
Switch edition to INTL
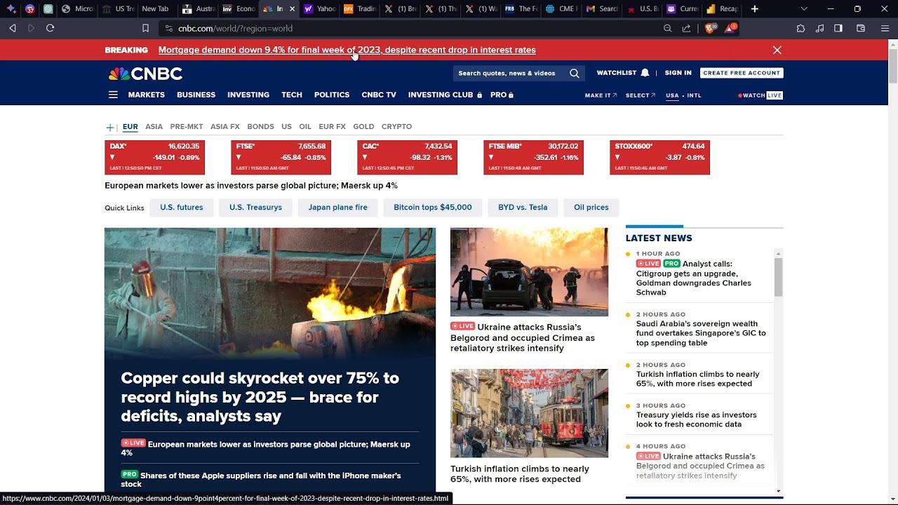[694, 95]
